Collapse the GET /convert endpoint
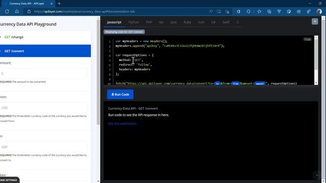The height and width of the screenshot is (183, 326). click(x=45, y=51)
